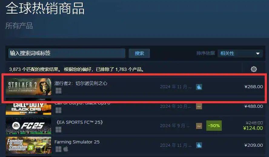Click the STALKER 2 blue review icon

[199, 87]
